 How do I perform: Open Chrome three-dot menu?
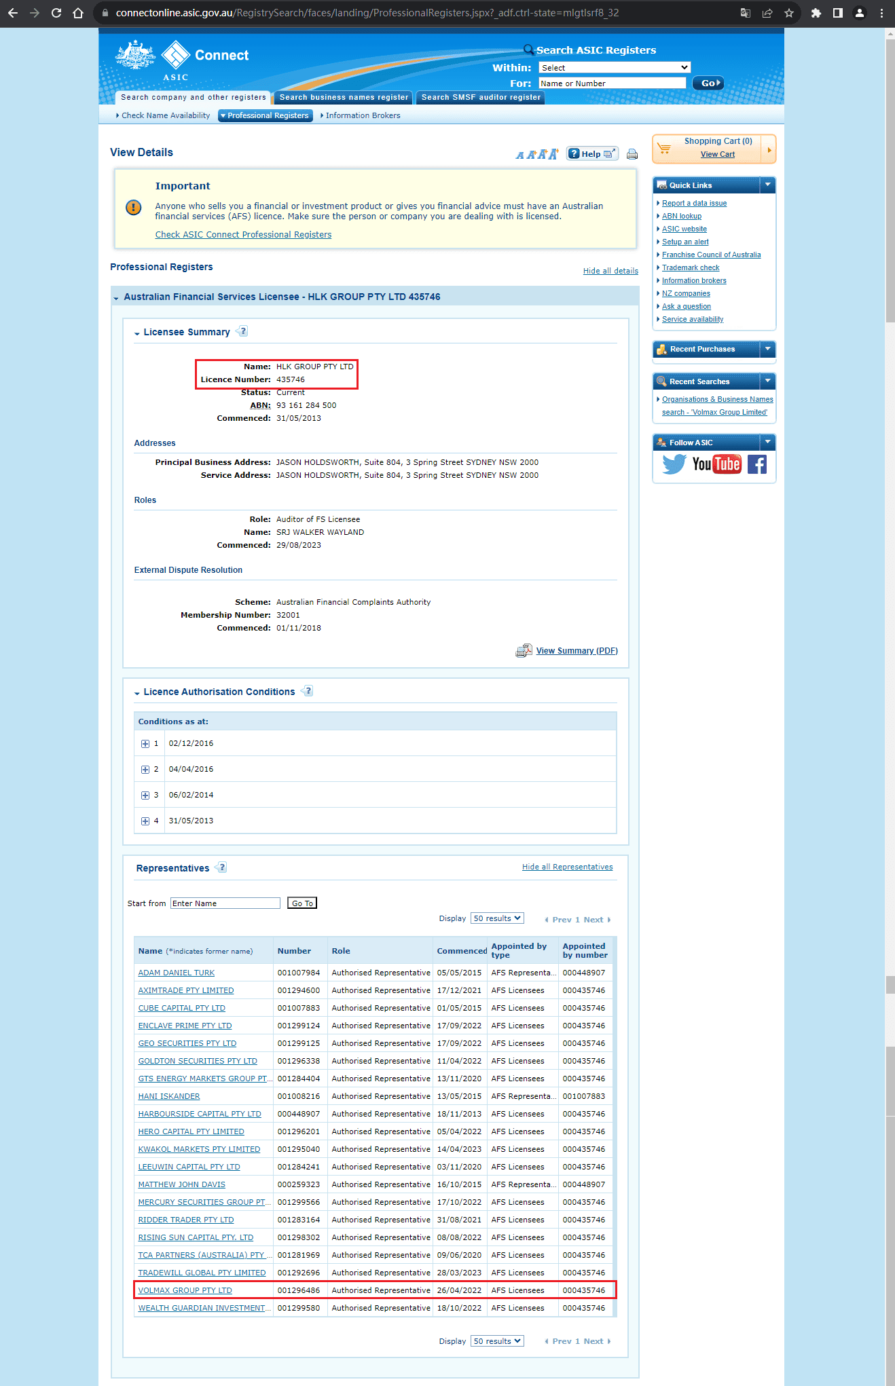(x=881, y=13)
